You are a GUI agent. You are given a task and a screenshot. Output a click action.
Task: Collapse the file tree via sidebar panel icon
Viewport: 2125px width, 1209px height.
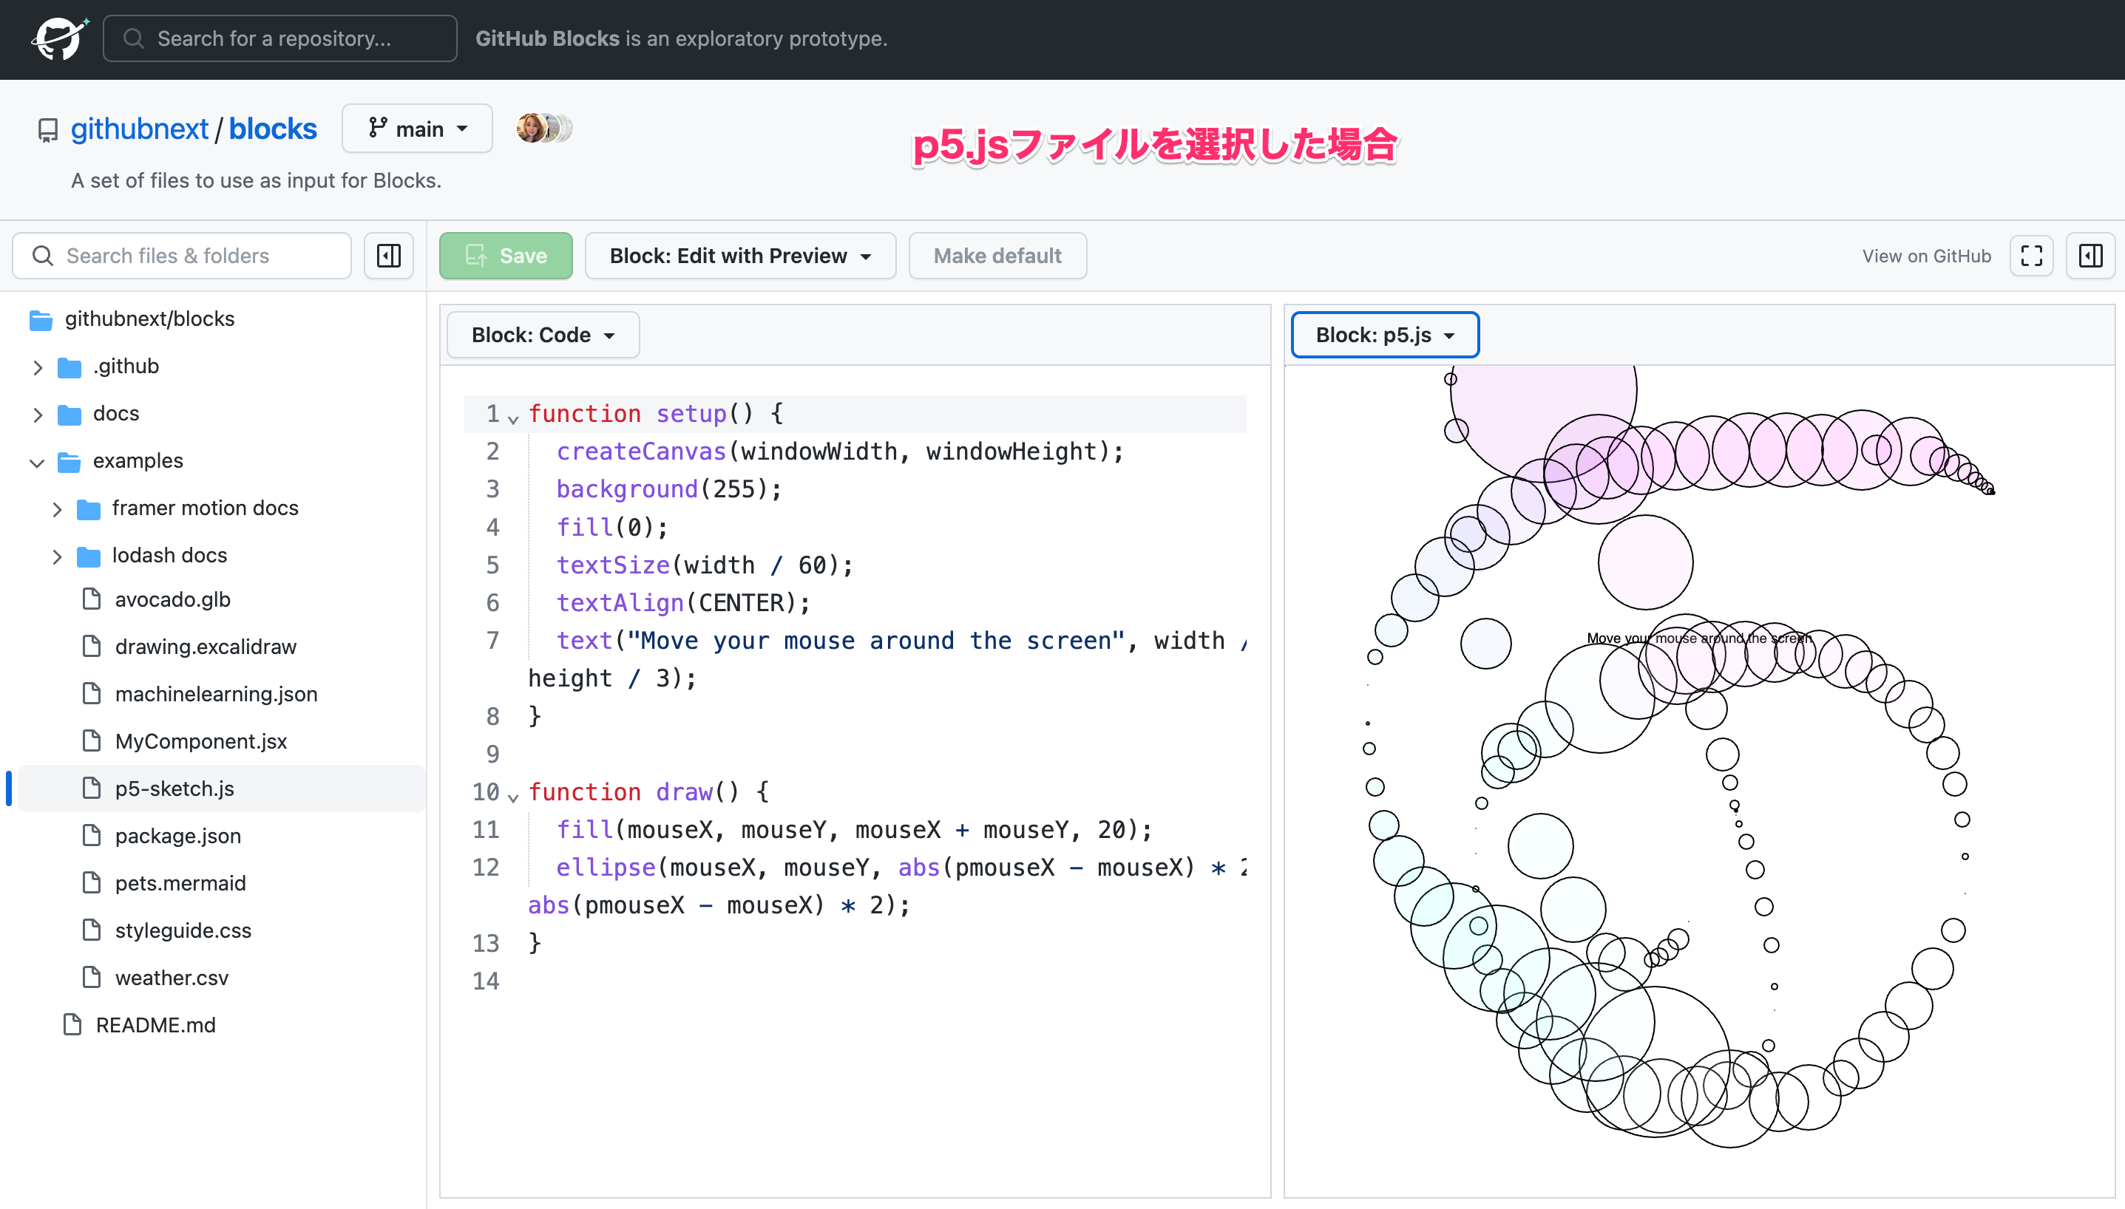tap(388, 255)
